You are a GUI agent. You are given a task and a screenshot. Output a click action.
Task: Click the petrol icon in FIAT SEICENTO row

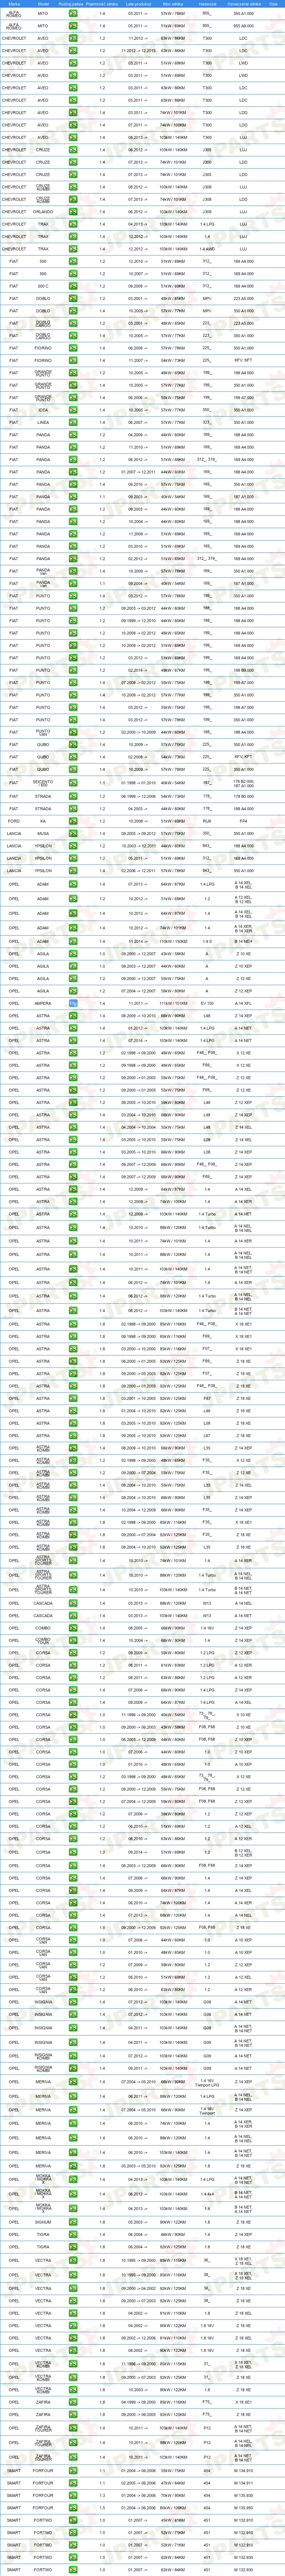pos(73,782)
